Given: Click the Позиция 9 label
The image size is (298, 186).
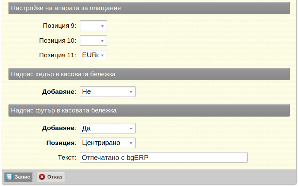Looking at the screenshot, I should point(59,26).
